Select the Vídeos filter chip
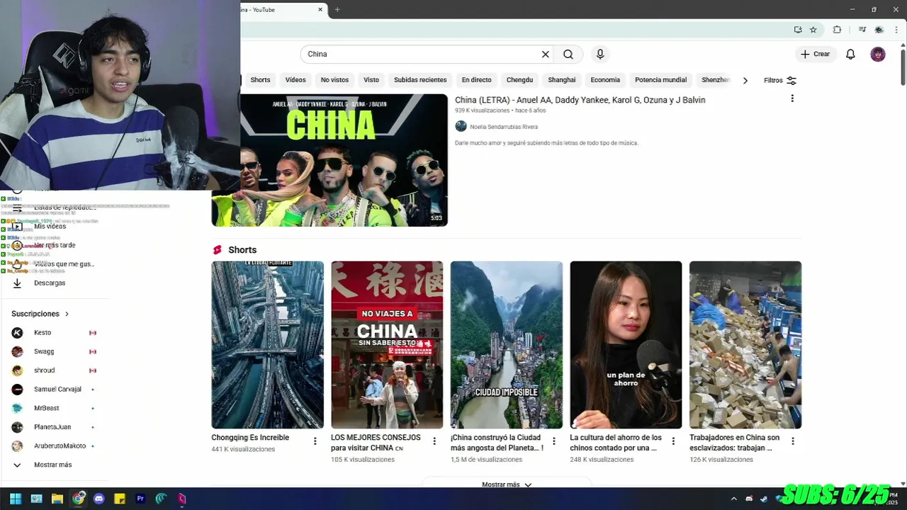 [x=295, y=80]
